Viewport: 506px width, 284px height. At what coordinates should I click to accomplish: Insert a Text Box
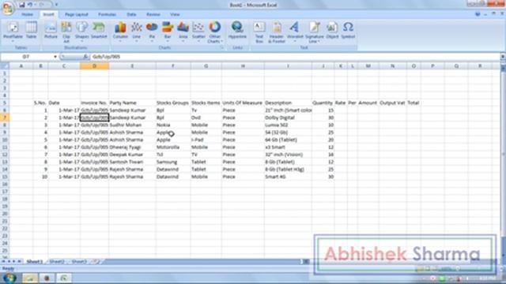259,32
